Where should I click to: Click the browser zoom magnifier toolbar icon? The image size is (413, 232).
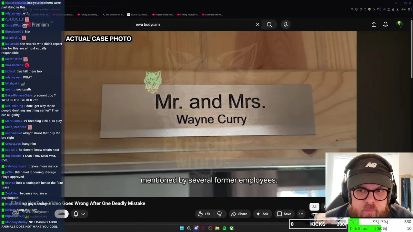click(352, 9)
